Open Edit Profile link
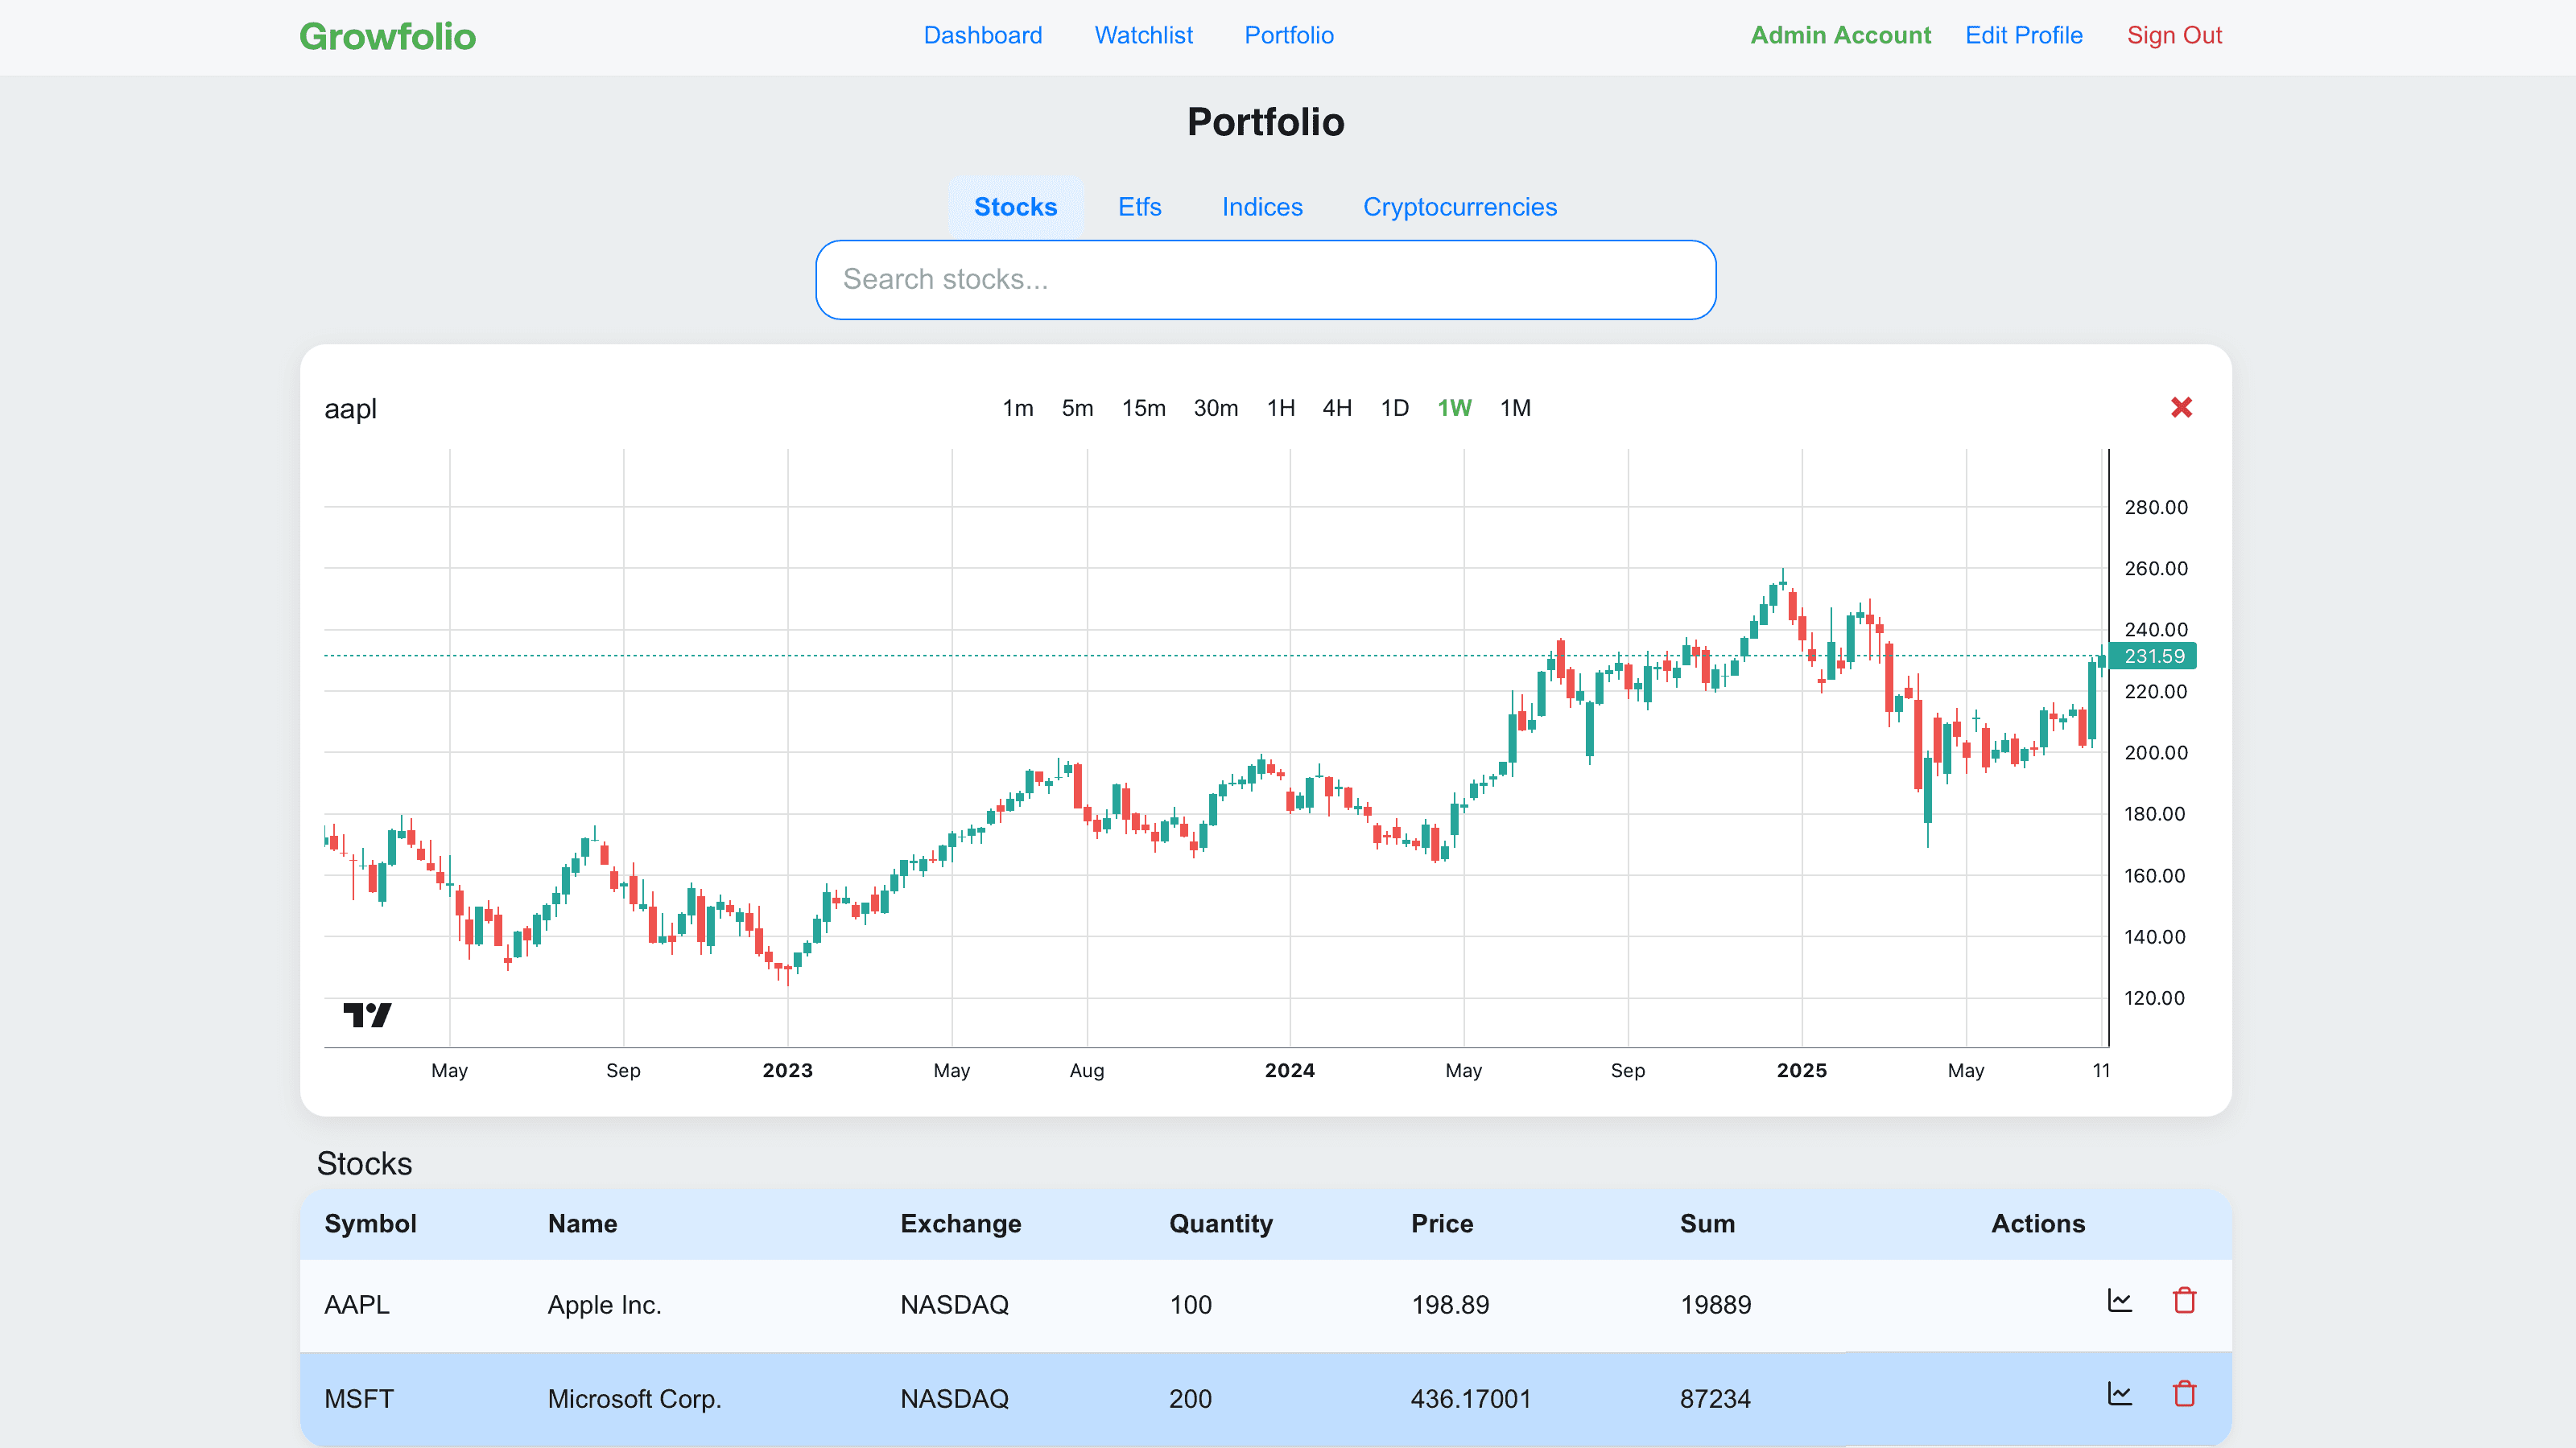 [2023, 35]
